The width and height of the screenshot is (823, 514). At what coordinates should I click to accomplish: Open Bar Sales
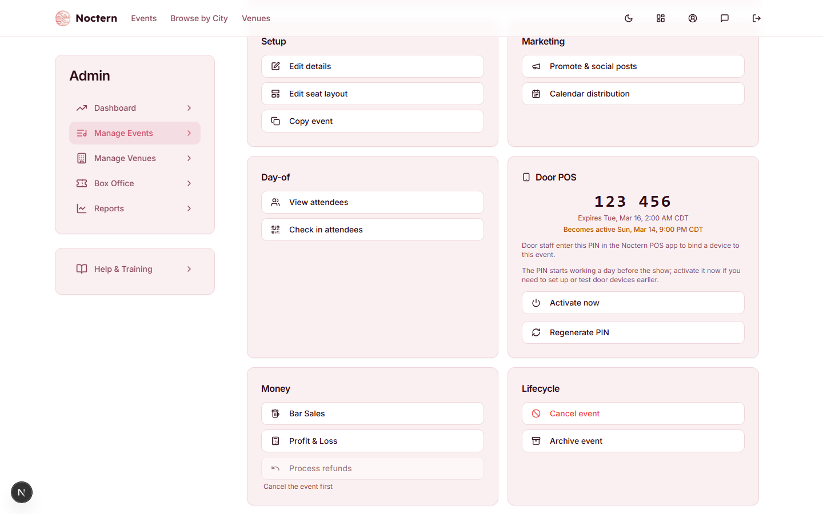tap(373, 413)
